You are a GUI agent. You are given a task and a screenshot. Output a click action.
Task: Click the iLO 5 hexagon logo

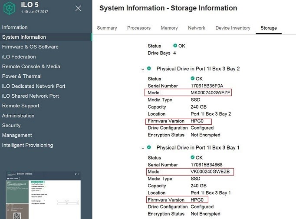(x=10, y=8)
